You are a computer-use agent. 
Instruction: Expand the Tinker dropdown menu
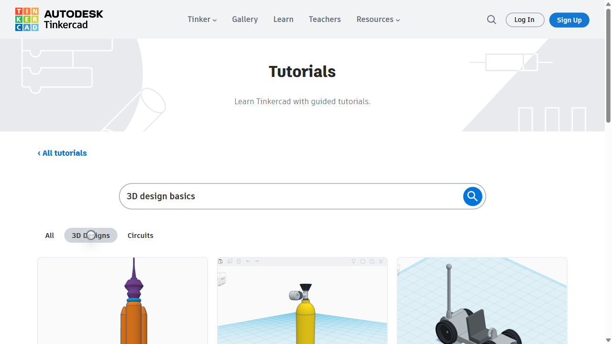pos(201,19)
